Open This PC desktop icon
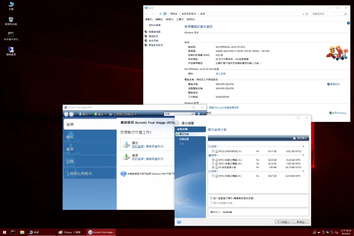Viewport: 354px width, 236px height. coord(11,5)
